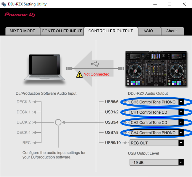The height and width of the screenshot is (177, 192).
Task: Click the USB Output Level label
Action: pyautogui.click(x=143, y=153)
